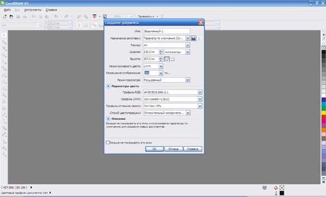Click the Redo arrow icon in toolbar
This screenshot has height=197, width=326.
coord(66,16)
